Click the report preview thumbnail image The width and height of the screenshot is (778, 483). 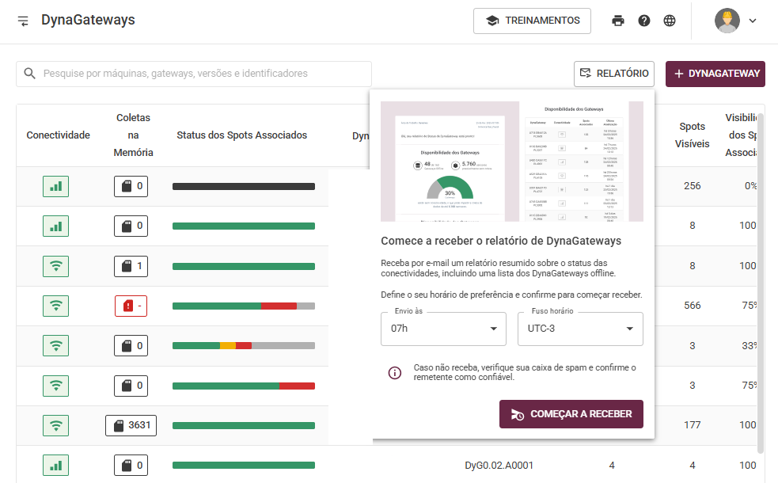click(x=511, y=162)
